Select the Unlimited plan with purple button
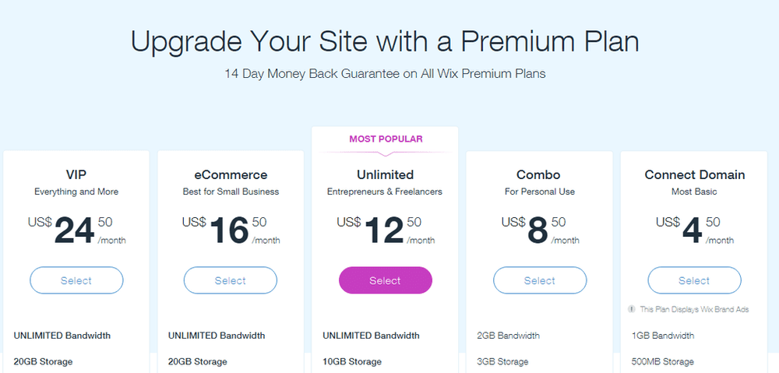 (385, 280)
